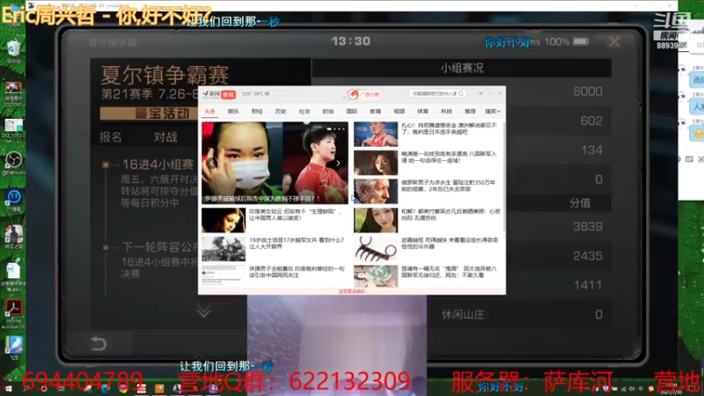Select the 16进4小组赛 stage entry
Screen dimensions: 704x396
click(x=158, y=165)
